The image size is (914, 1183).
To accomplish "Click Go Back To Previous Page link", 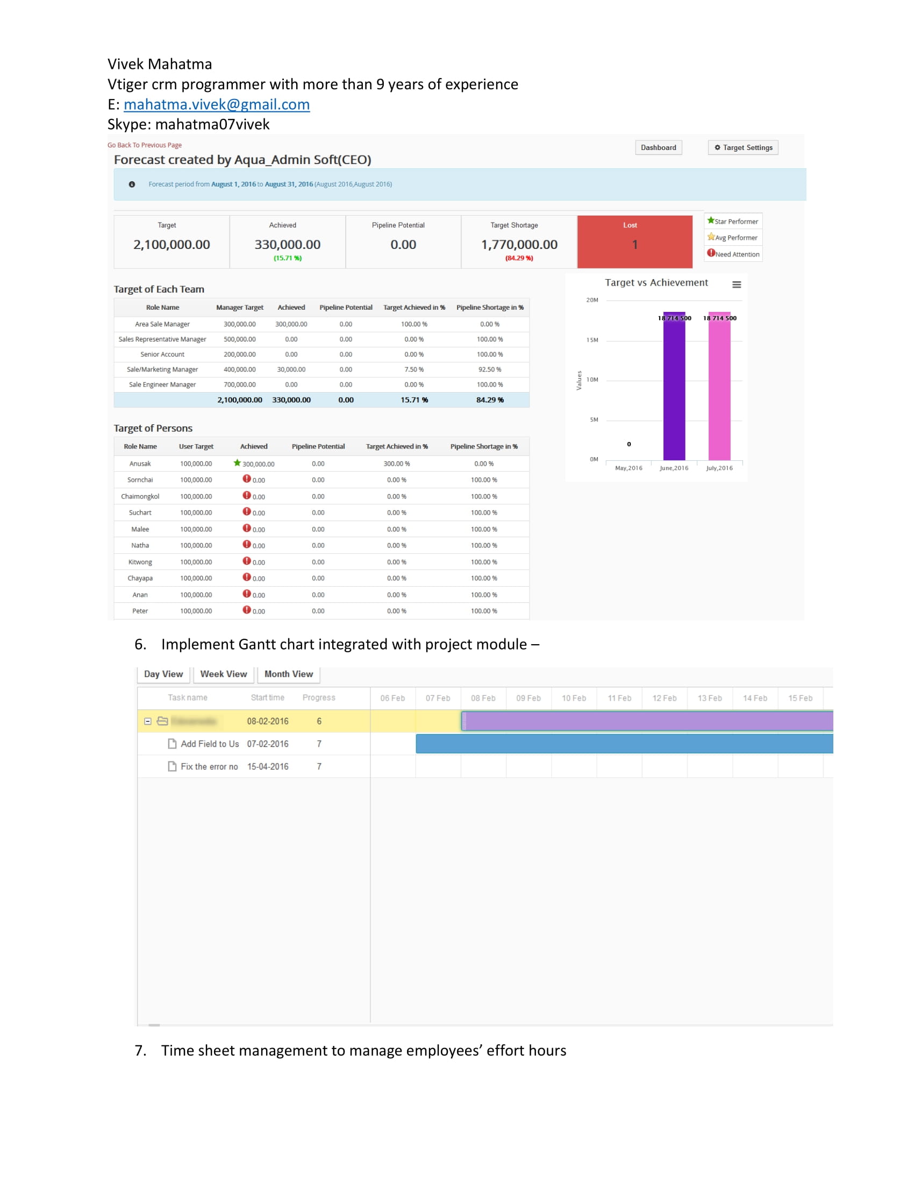I will point(145,145).
